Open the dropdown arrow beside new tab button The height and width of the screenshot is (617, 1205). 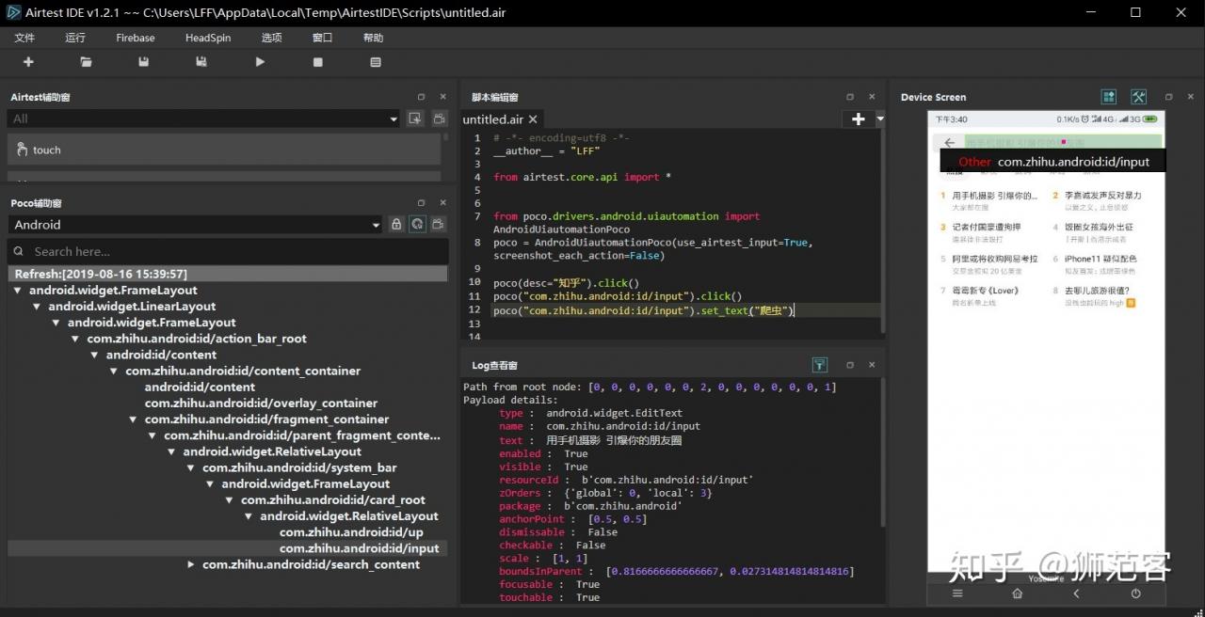click(880, 119)
